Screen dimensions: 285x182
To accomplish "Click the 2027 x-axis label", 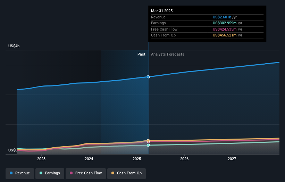I will click(232, 159).
